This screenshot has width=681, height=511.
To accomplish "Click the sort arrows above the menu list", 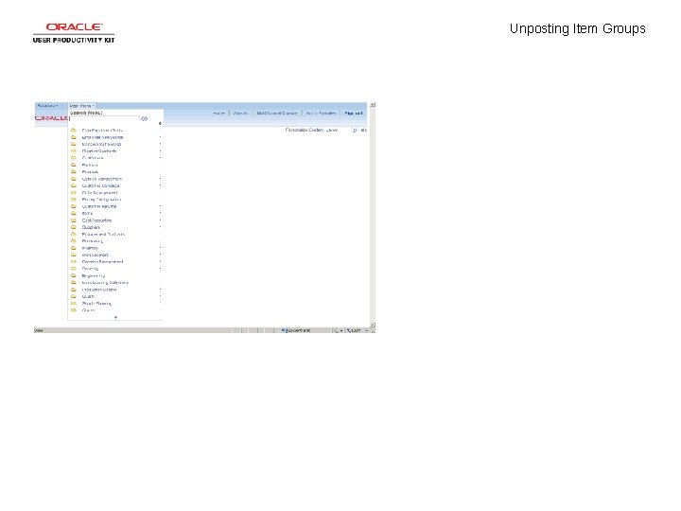I will 160,124.
